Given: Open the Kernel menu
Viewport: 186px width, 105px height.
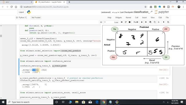Looking at the screenshot, I should [x=128, y=17].
